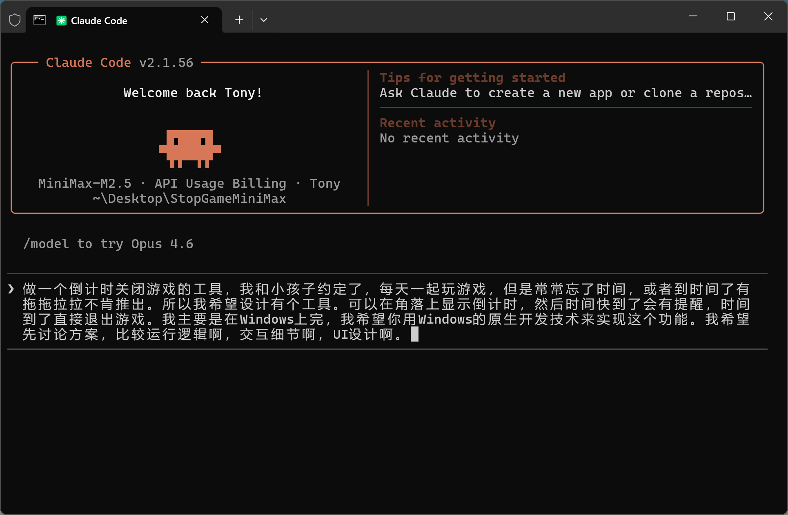The height and width of the screenshot is (515, 788).
Task: Click the MiniMax-M2.5 model label
Action: (85, 183)
